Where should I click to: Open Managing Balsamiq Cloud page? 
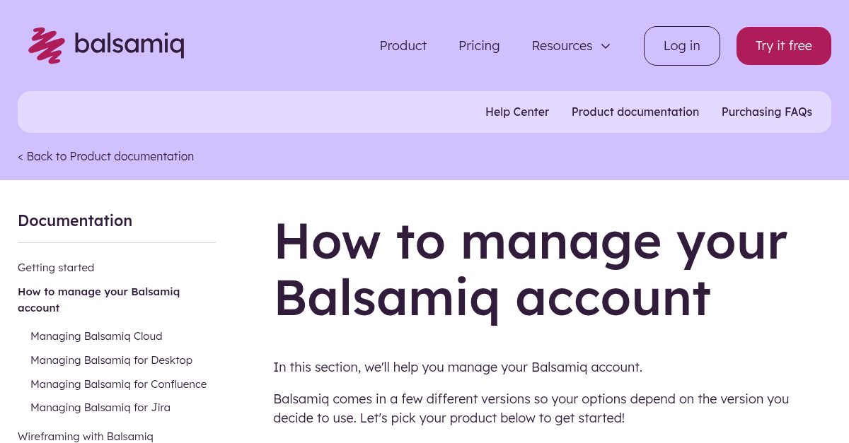pos(96,336)
